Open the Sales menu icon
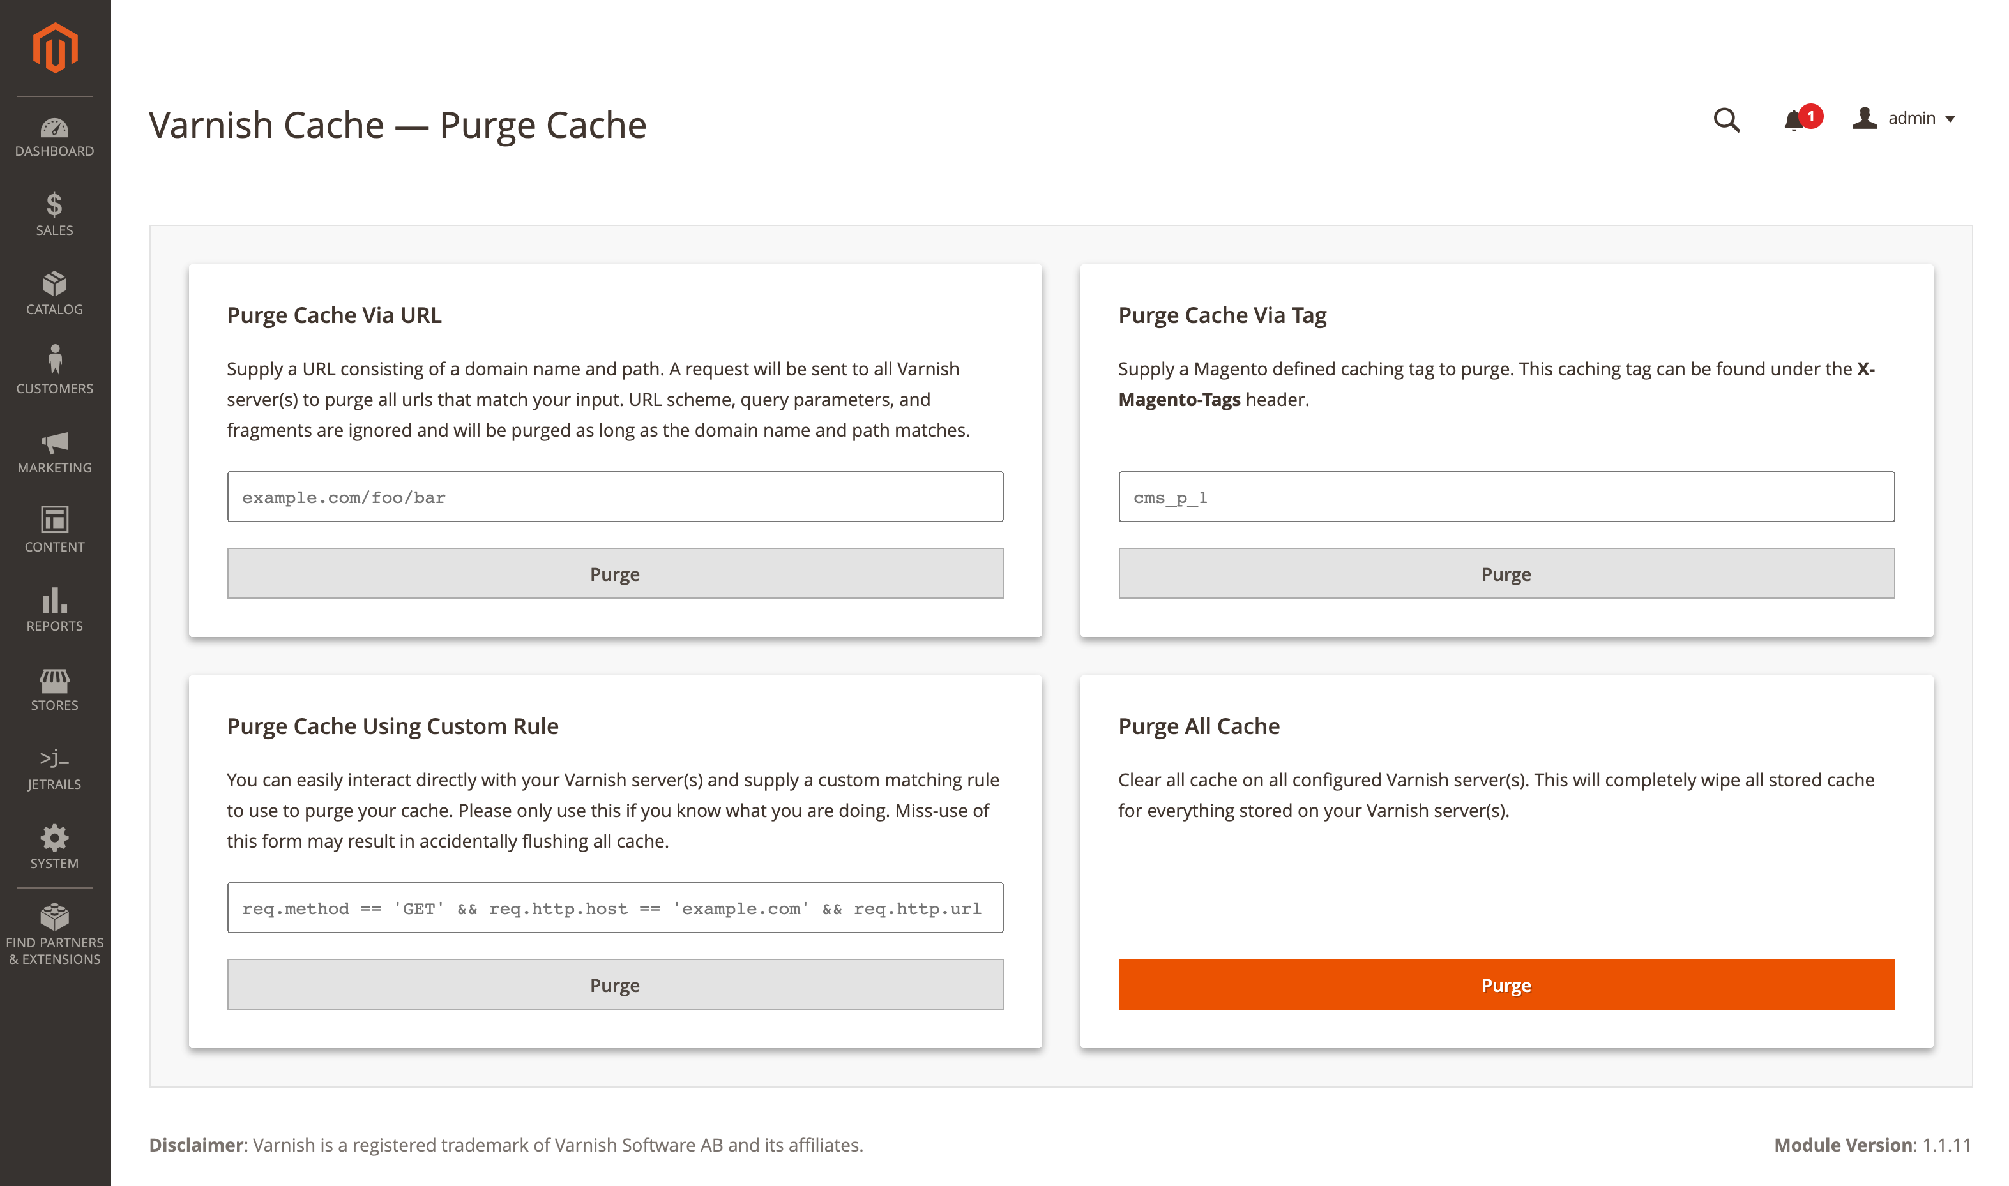The height and width of the screenshot is (1186, 2009). click(54, 205)
